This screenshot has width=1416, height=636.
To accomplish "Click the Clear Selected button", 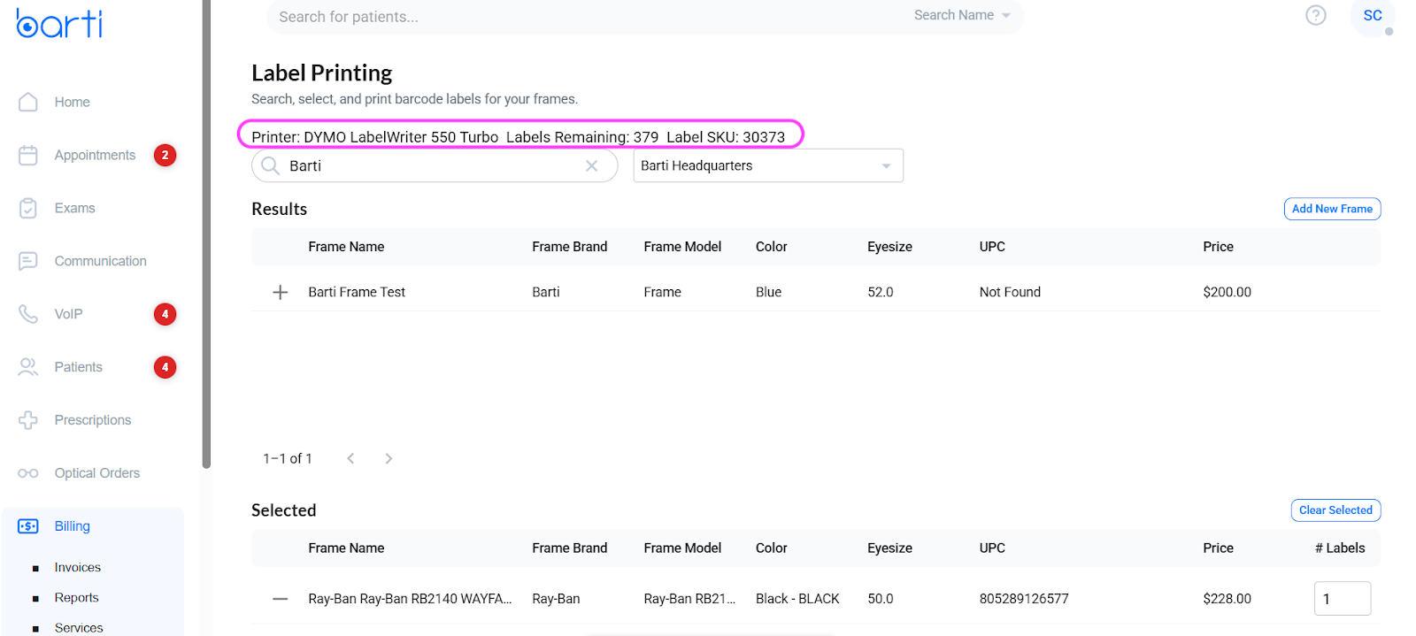I will pyautogui.click(x=1335, y=510).
